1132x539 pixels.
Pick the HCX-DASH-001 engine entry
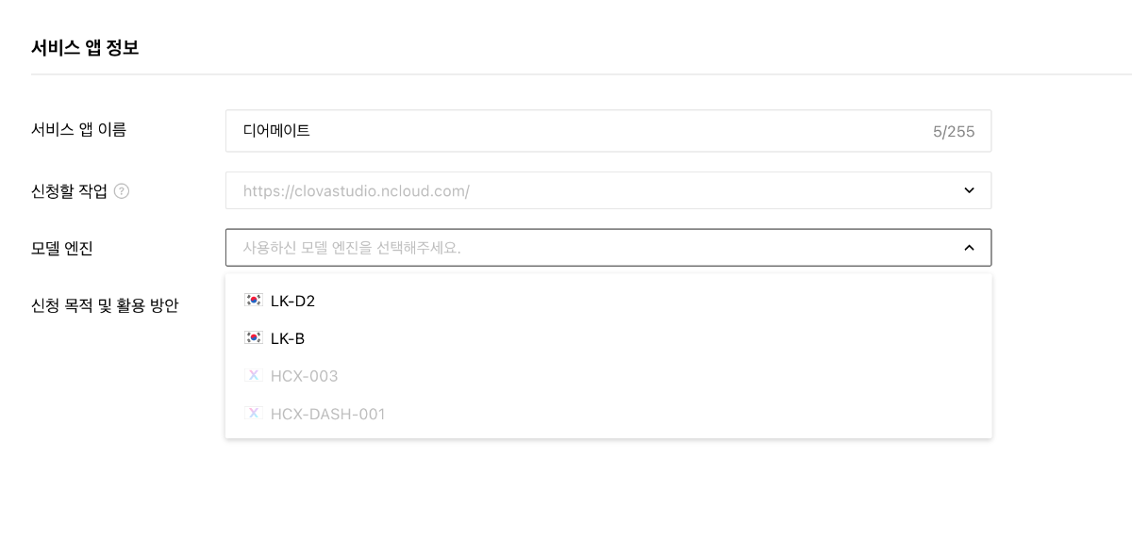tap(608, 414)
